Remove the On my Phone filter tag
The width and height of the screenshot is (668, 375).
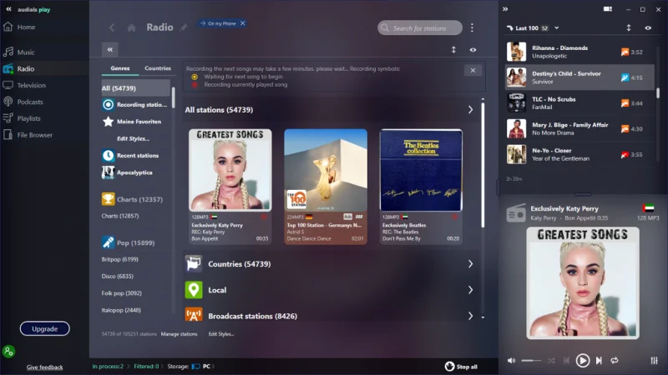pos(243,23)
